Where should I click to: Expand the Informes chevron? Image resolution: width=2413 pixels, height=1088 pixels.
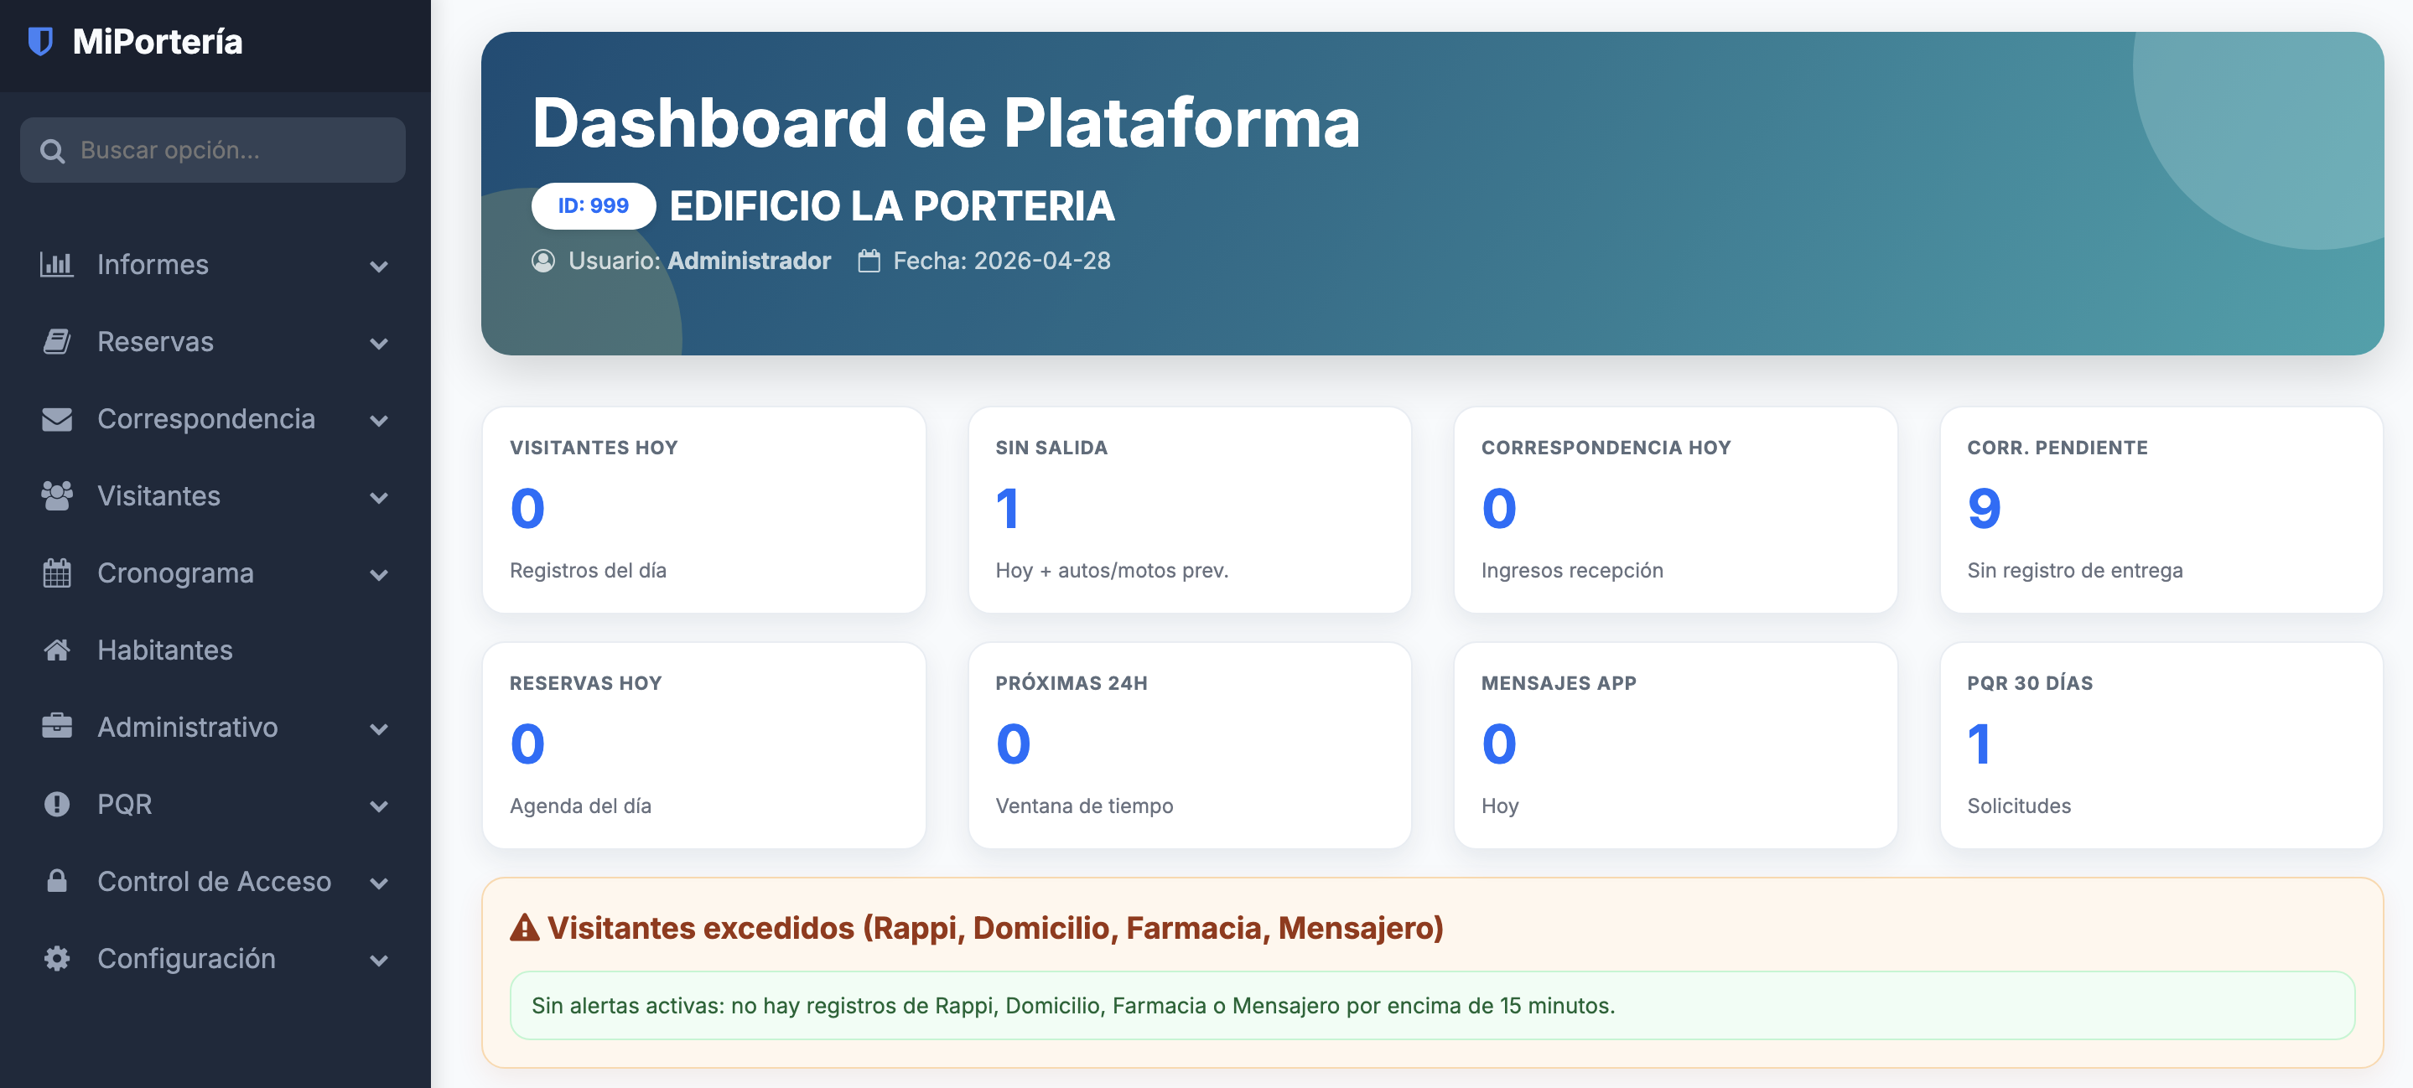click(378, 267)
